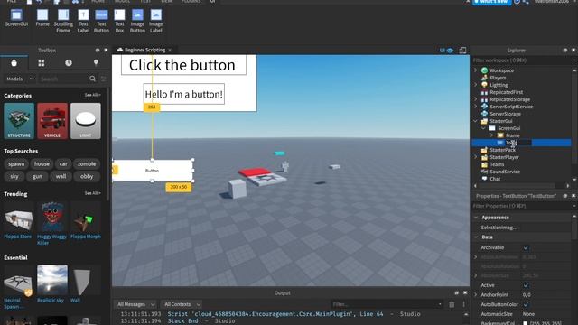Open the VIEW ribbon tab
578x325 pixels.
pyautogui.click(x=166, y=2)
